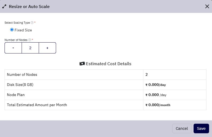Select the Fixed Size radio button
Viewport: 212px width, 137px height.
pos(12,30)
